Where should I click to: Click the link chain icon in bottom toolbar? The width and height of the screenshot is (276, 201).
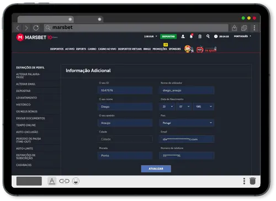[64, 181]
